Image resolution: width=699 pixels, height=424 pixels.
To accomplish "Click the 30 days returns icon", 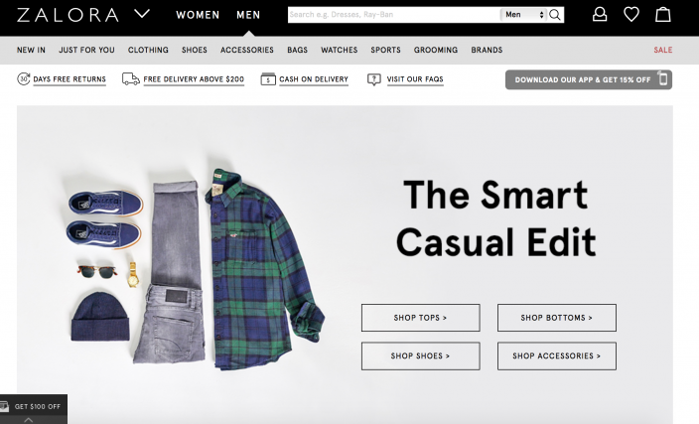I will [23, 78].
